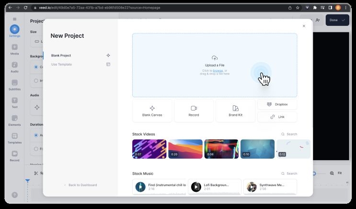
Task: Select the second Duration radio button
Action: click(36, 149)
